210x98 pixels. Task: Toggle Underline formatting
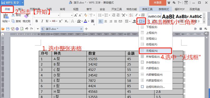tap(47, 21)
